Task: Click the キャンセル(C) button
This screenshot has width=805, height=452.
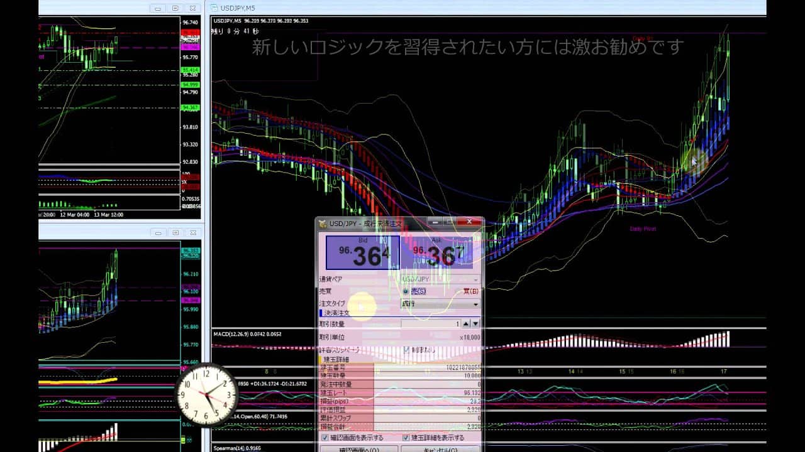Action: [x=440, y=449]
